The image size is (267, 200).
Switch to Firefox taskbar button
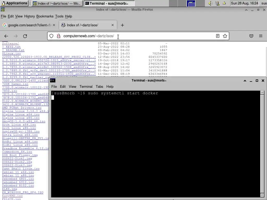pos(57,3)
